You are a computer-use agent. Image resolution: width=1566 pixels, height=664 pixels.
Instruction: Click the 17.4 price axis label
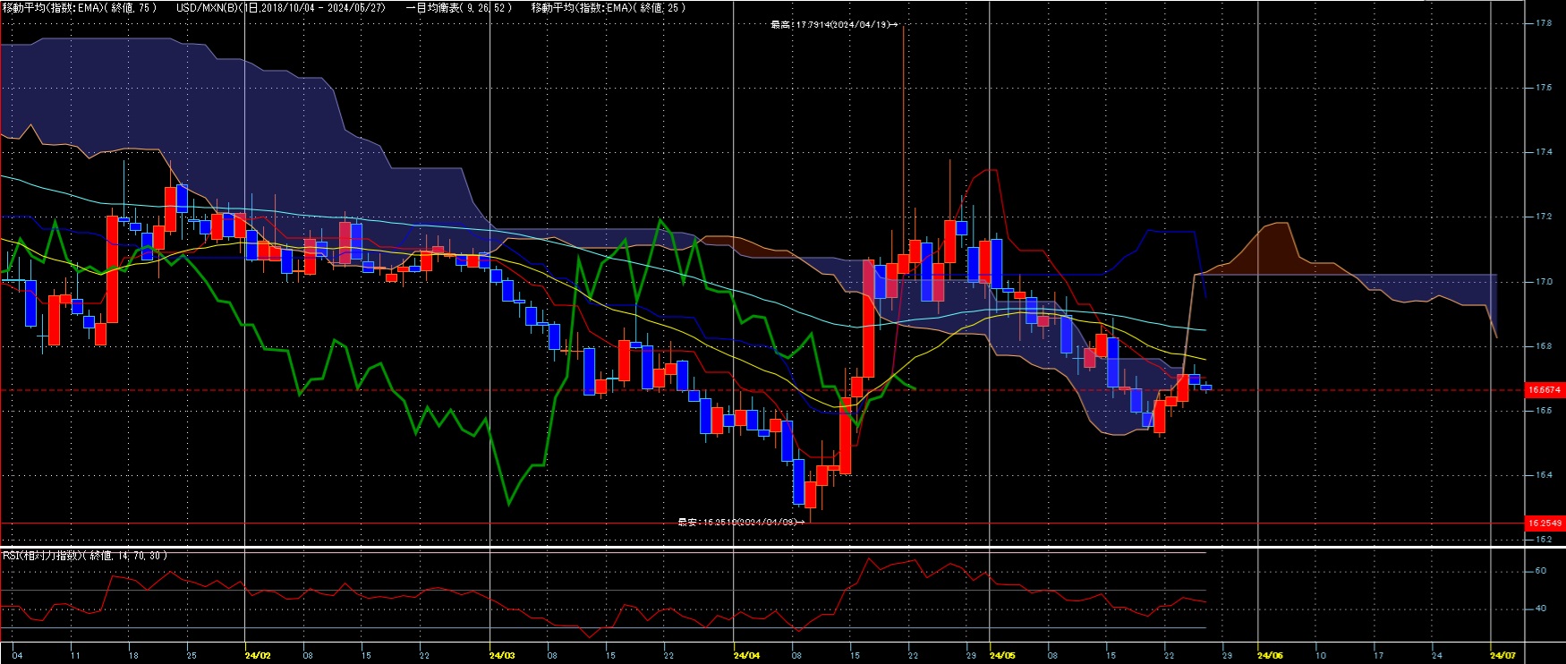[x=1544, y=152]
